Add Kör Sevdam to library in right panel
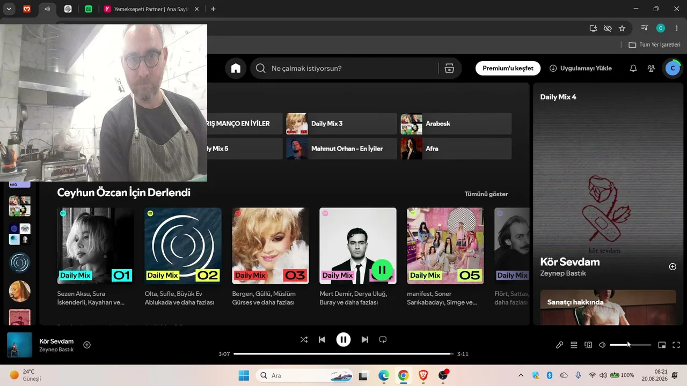 click(x=673, y=266)
